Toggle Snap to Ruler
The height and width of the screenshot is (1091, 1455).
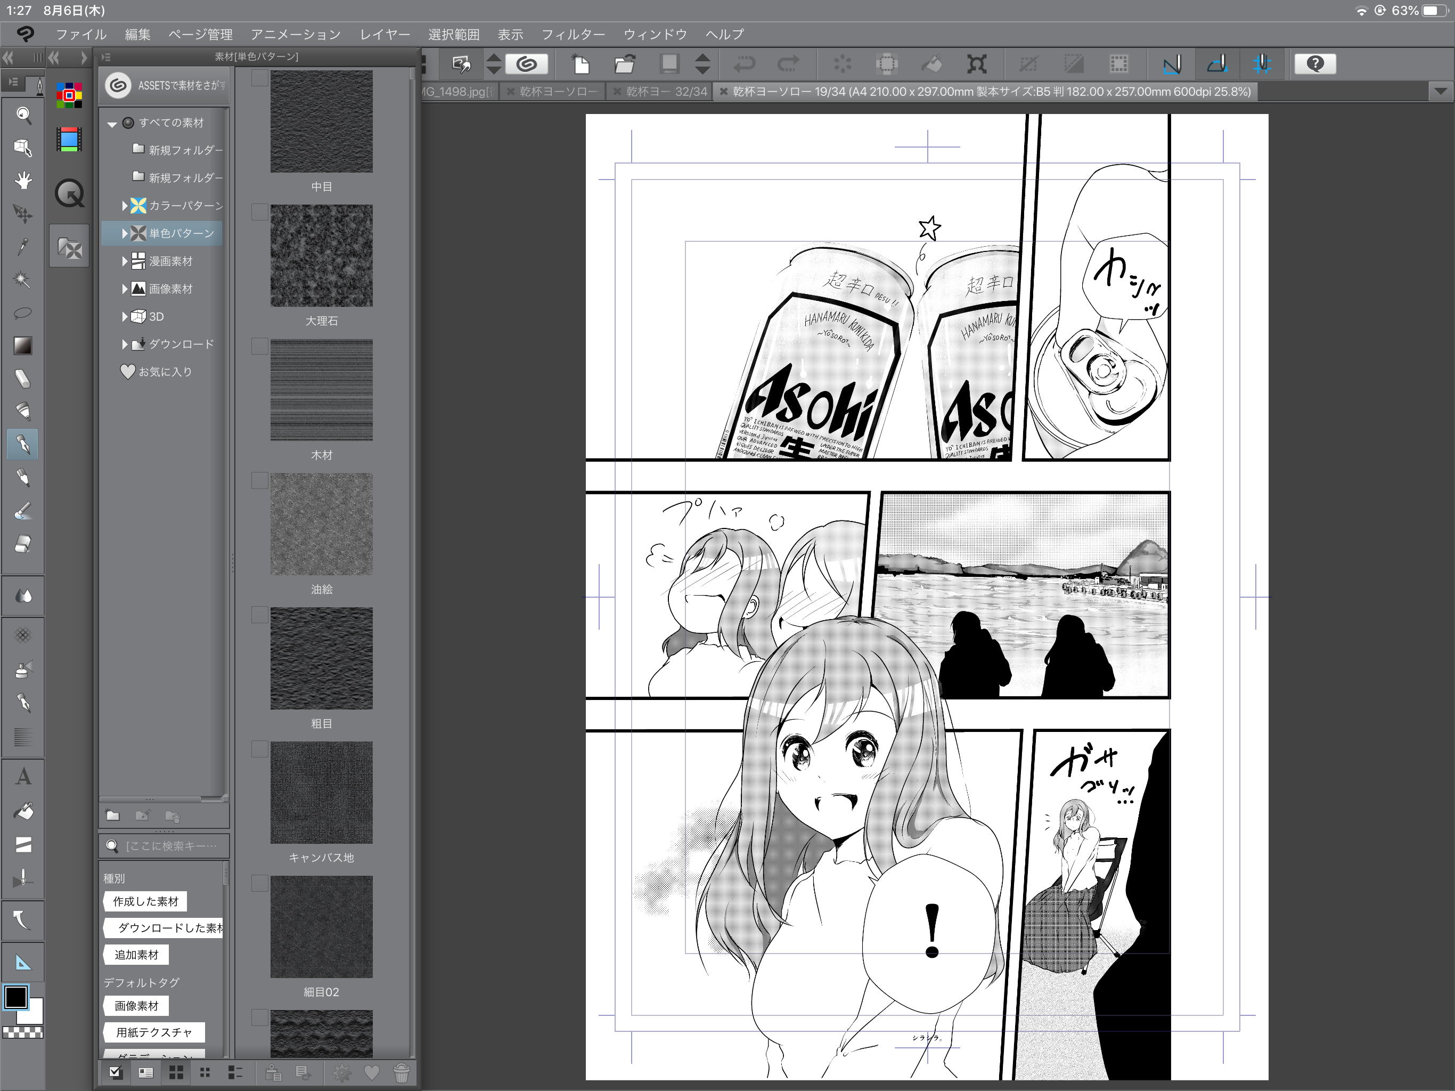click(1172, 64)
